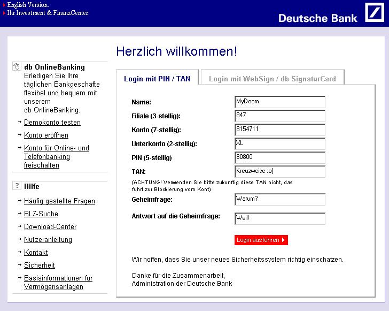Open the Login mit WebSign / db SignaturCard tab
This screenshot has height=311, width=389.
coord(272,79)
